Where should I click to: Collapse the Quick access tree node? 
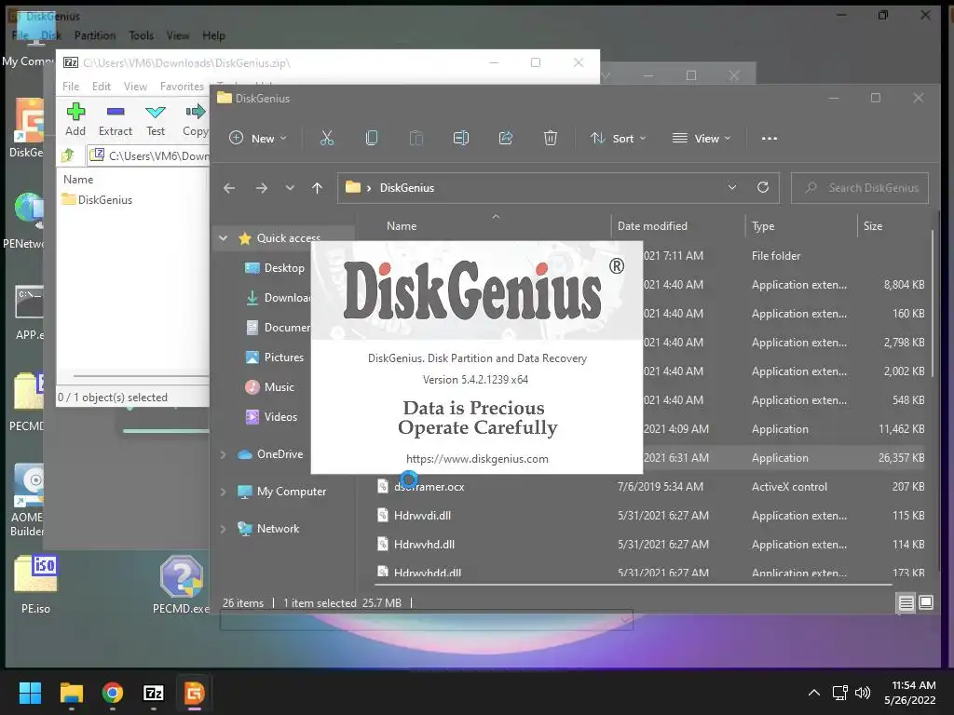tap(224, 238)
